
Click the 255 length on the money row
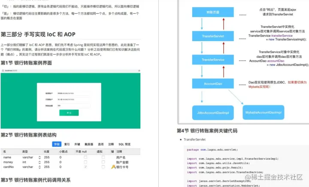[47, 162]
